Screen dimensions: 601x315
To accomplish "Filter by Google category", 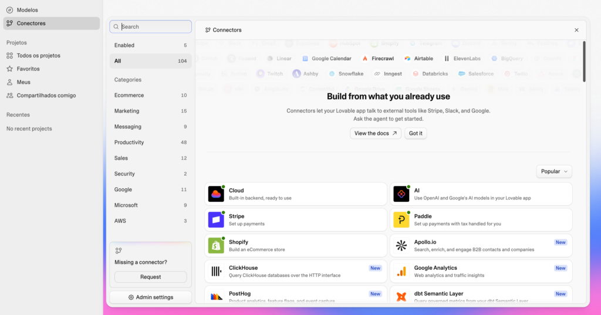I will click(151, 189).
